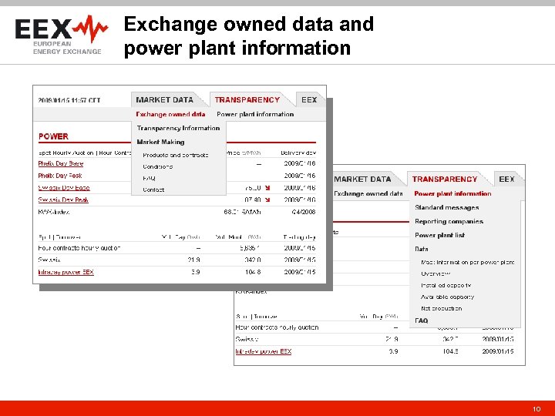Screen dimensions: 555x416
Task: Click the 2009/01/15 11:57 CET timestamp
Action: click(69, 100)
